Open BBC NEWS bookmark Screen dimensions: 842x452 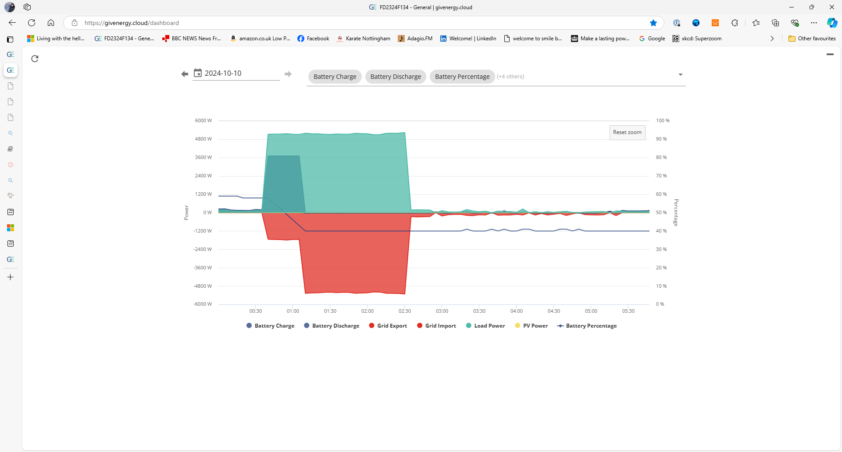coord(192,39)
